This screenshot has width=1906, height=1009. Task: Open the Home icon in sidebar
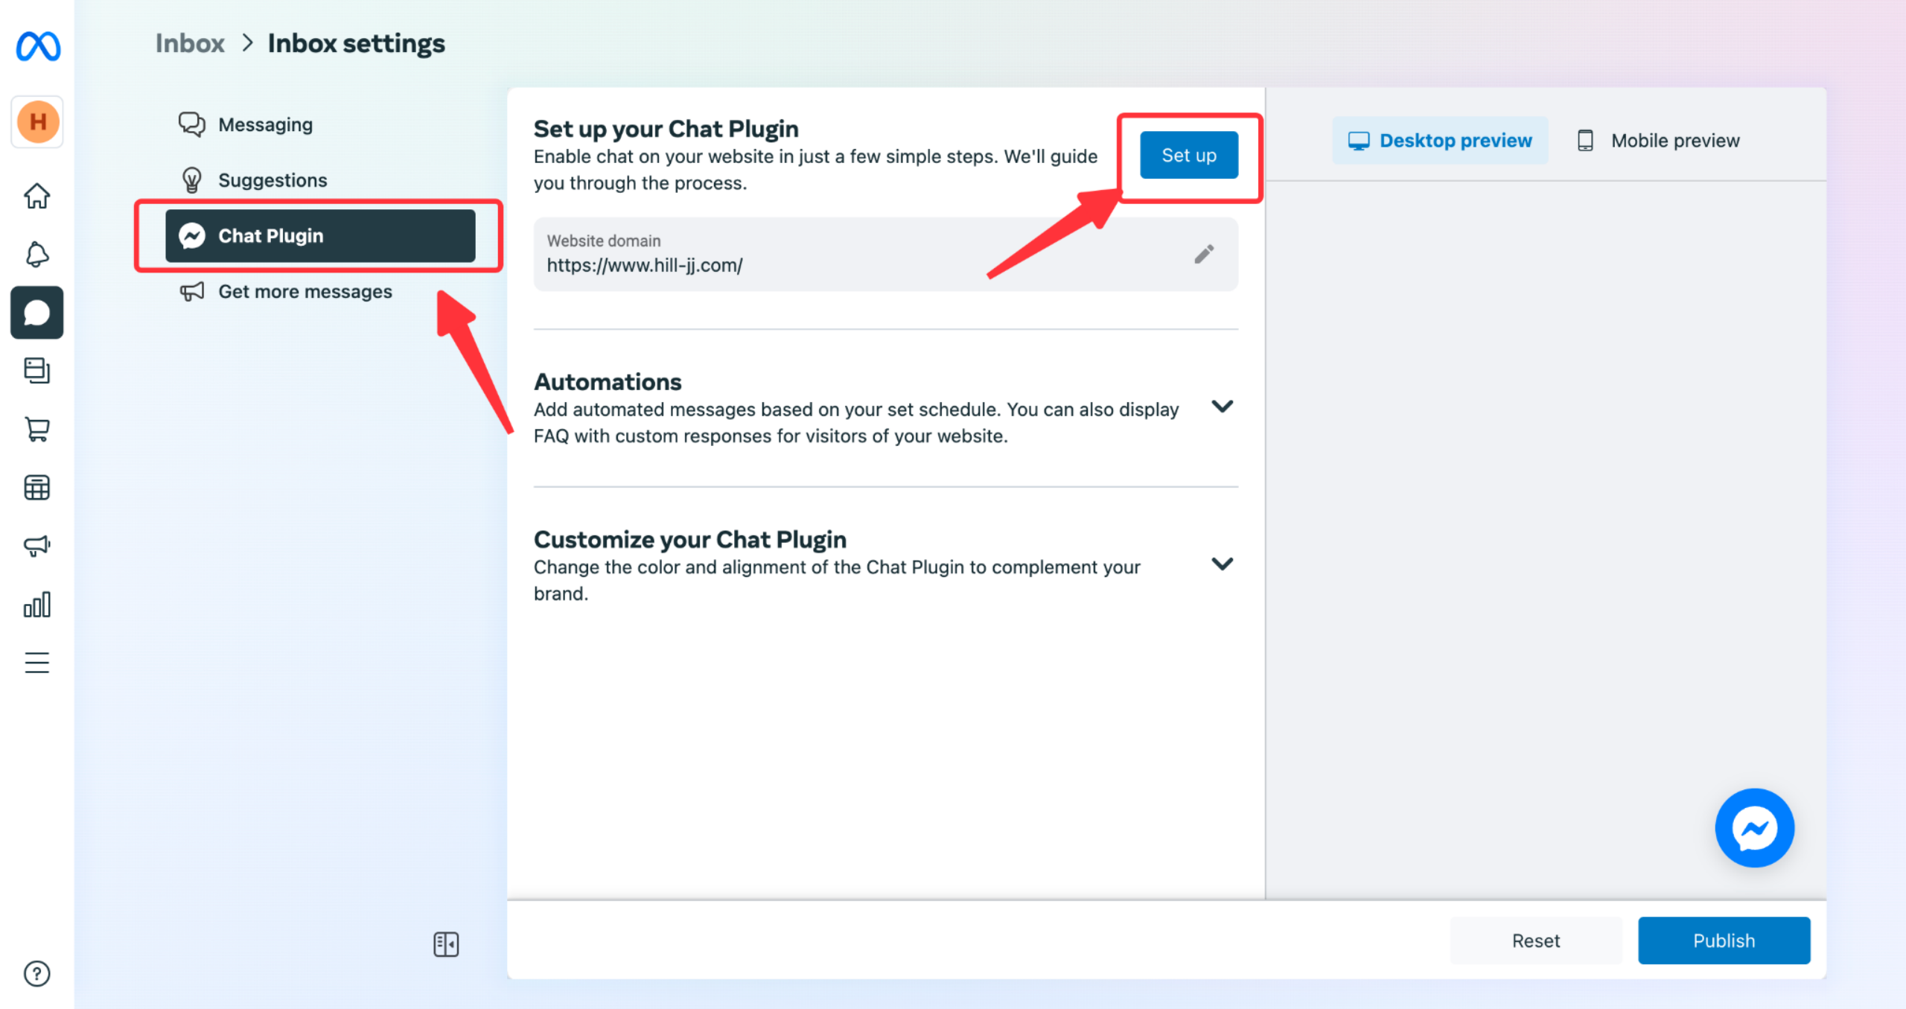tap(36, 197)
